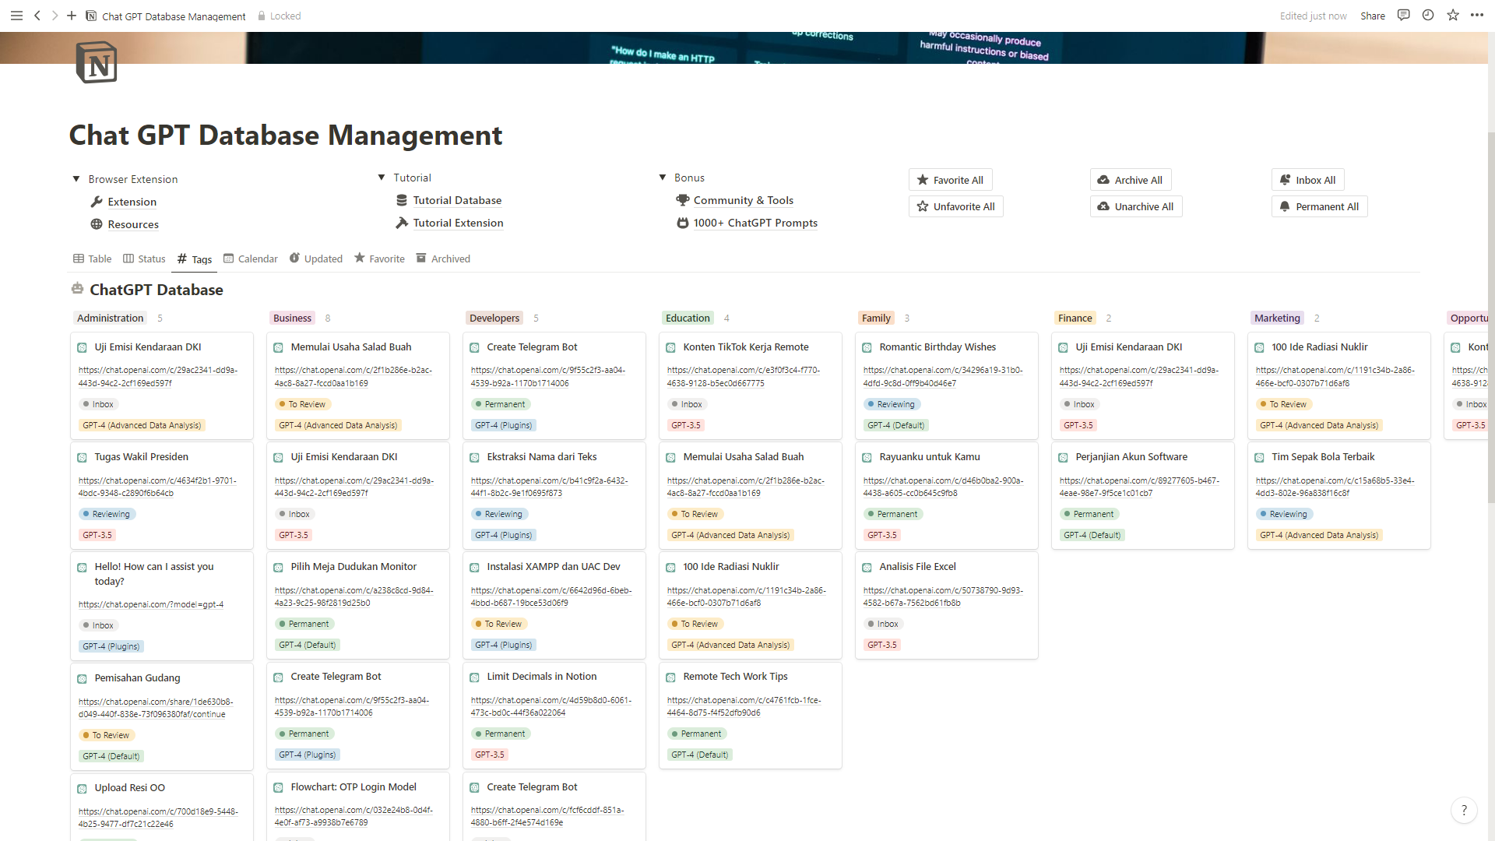Switch to the Archived view tab
This screenshot has height=841, width=1495.
point(443,259)
